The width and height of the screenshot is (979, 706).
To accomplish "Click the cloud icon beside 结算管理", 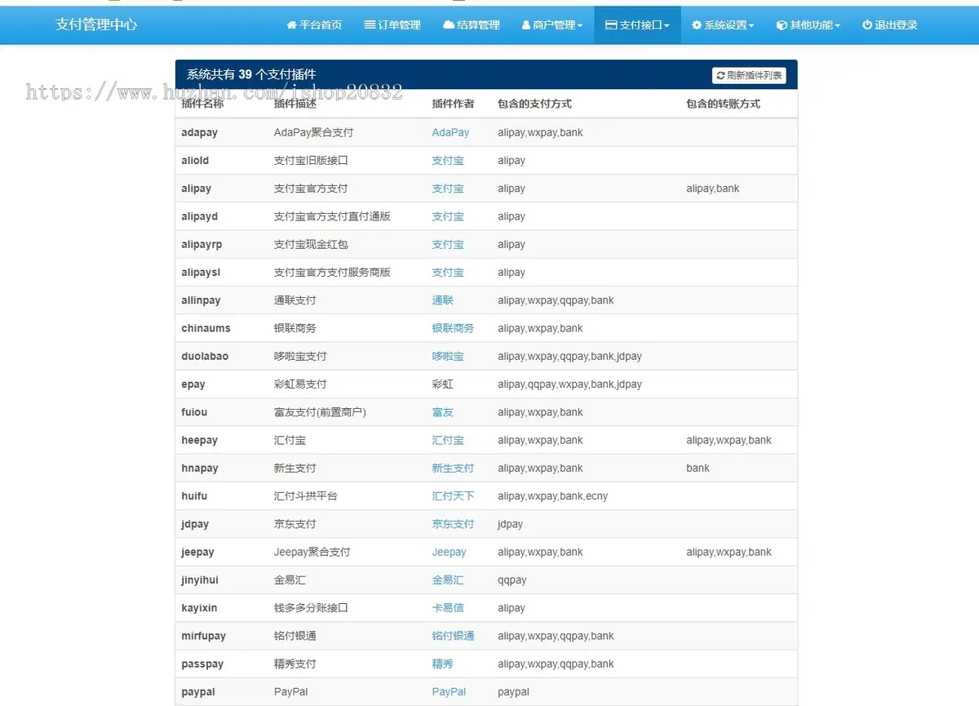I will coord(449,25).
